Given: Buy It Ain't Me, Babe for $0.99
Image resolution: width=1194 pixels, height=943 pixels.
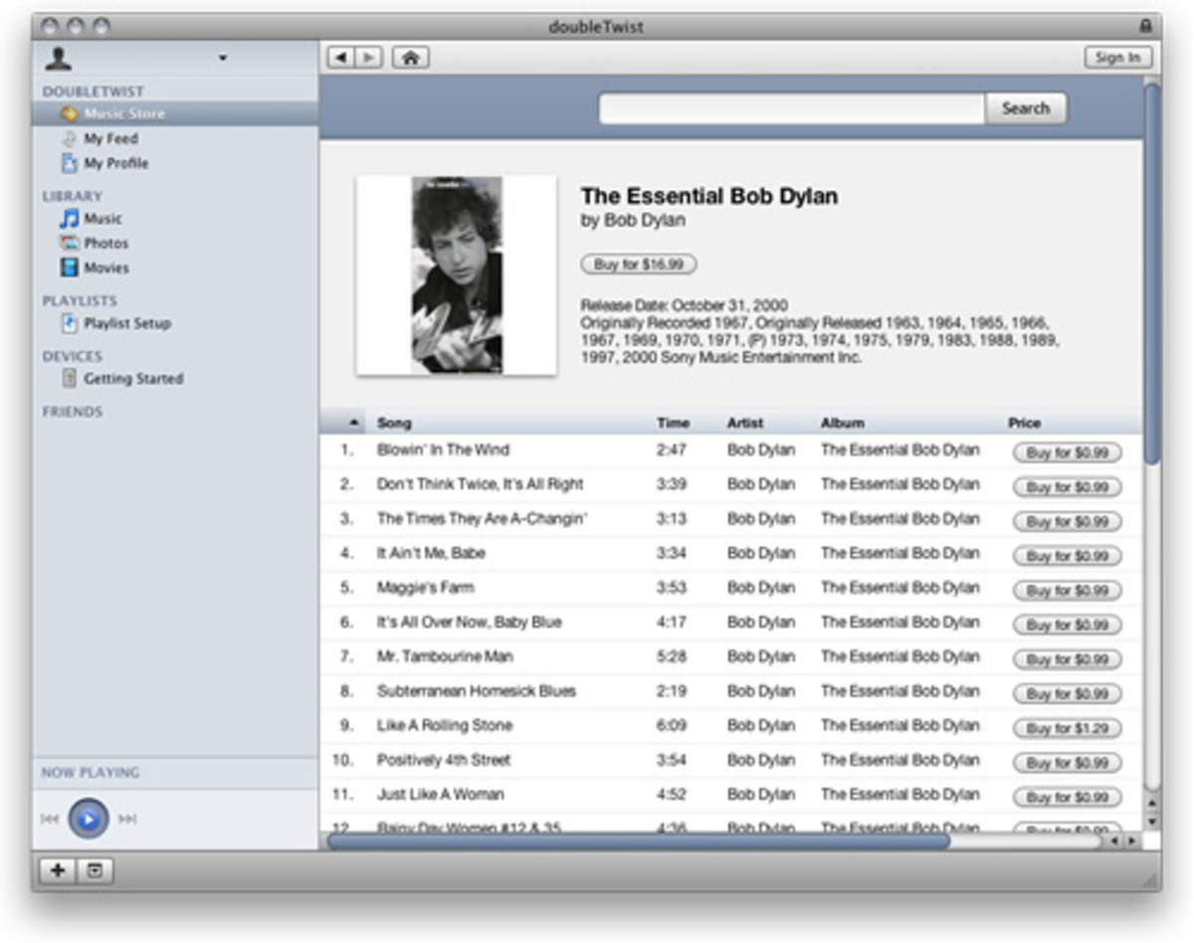Looking at the screenshot, I should click(1067, 556).
